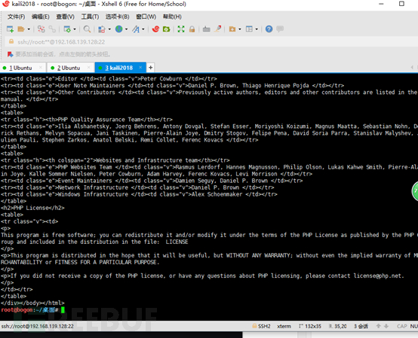The width and height of the screenshot is (418, 338).
Task: Expand the globe encoding dropdown arrow
Action: point(126,29)
